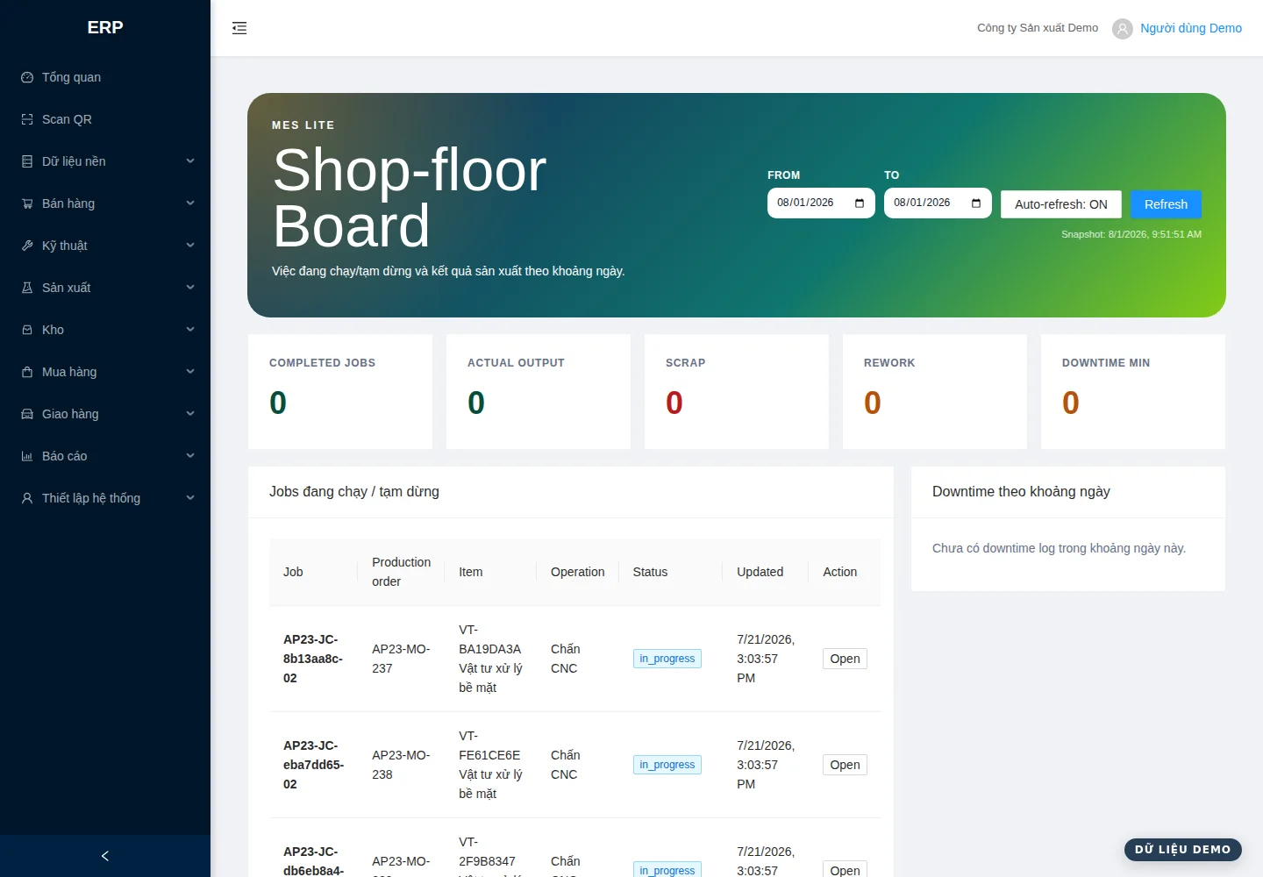Click the Kỹ thuật wrench icon
Screen dimensions: 1263x877
click(x=27, y=246)
